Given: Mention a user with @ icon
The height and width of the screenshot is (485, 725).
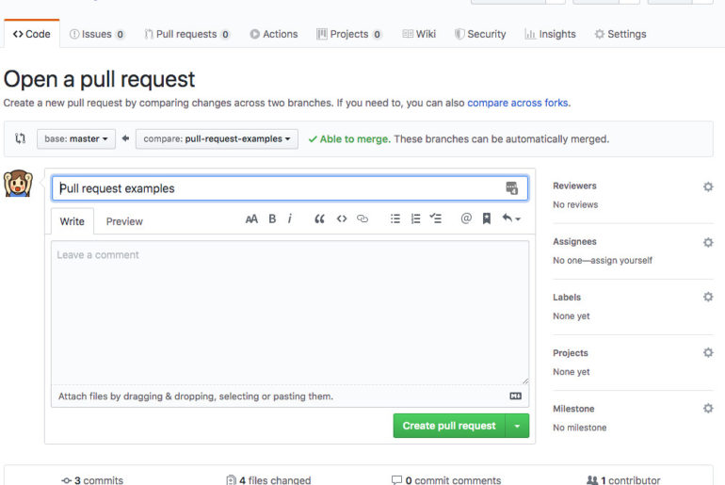Looking at the screenshot, I should click(x=465, y=218).
